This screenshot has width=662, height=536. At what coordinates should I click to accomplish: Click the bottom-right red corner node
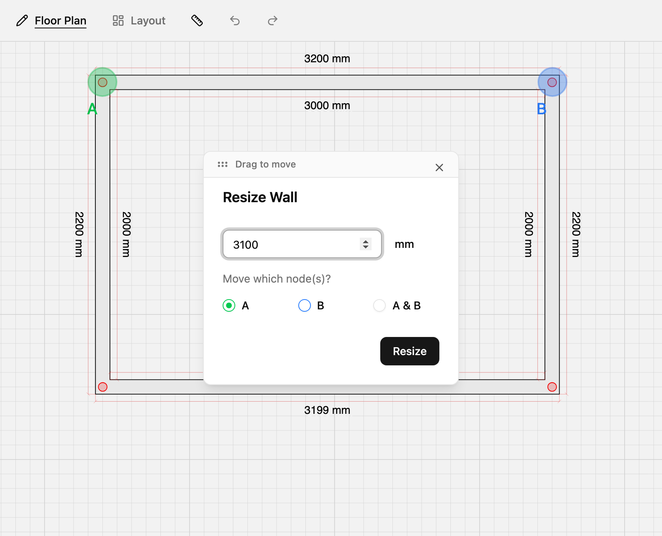coord(552,387)
